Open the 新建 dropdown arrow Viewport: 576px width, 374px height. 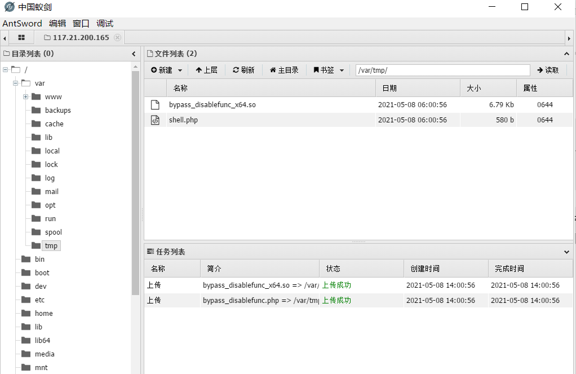[x=180, y=71]
